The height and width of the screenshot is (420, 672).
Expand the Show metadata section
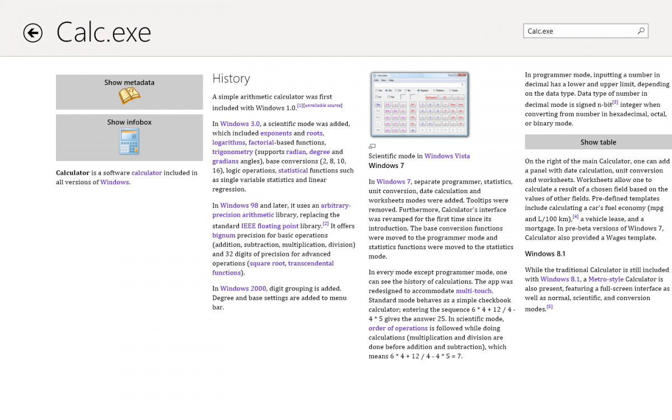129,92
